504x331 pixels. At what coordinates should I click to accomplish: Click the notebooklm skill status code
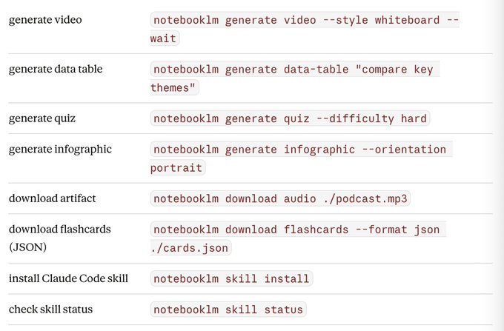pos(228,310)
